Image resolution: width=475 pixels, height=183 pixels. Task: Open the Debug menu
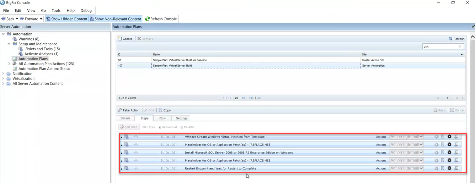(86, 11)
